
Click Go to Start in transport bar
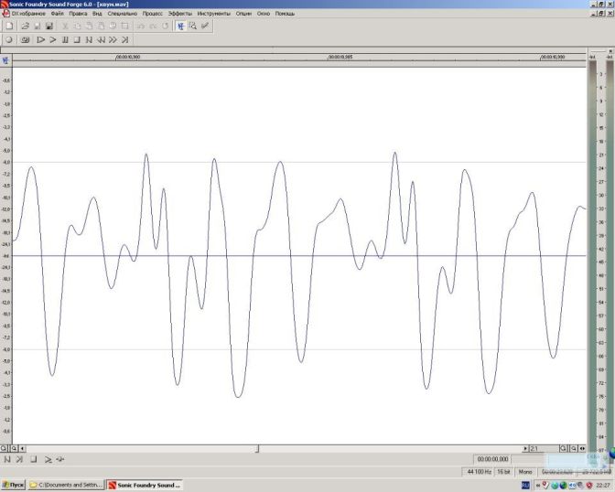pyautogui.click(x=89, y=39)
